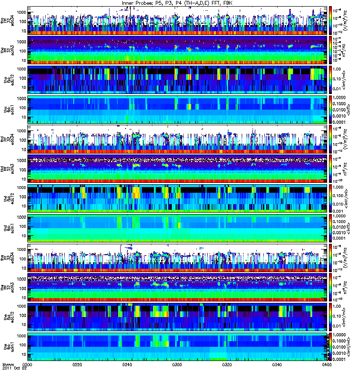
Task: Click the color bar beside thd edc34 panel
Action: (x=330, y=139)
